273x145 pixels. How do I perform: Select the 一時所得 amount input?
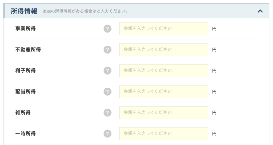163,134
